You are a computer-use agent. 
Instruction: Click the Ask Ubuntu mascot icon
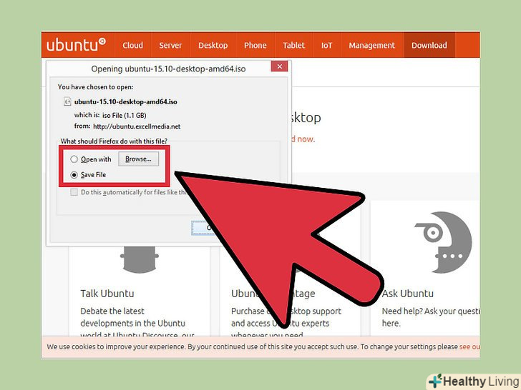tap(443, 242)
